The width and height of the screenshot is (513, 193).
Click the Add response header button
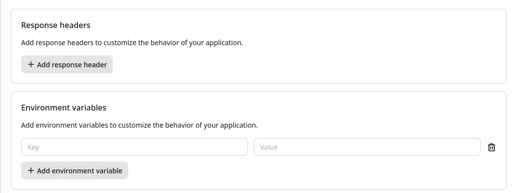point(67,64)
